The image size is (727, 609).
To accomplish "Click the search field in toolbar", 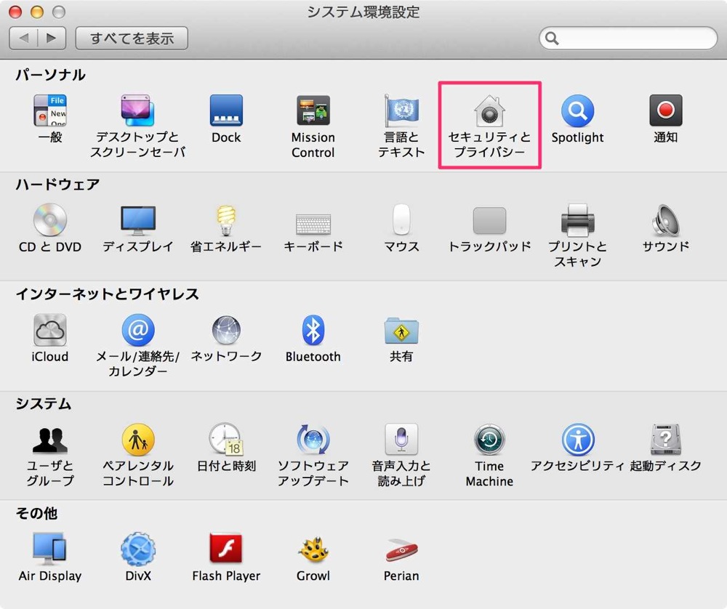I will [628, 38].
